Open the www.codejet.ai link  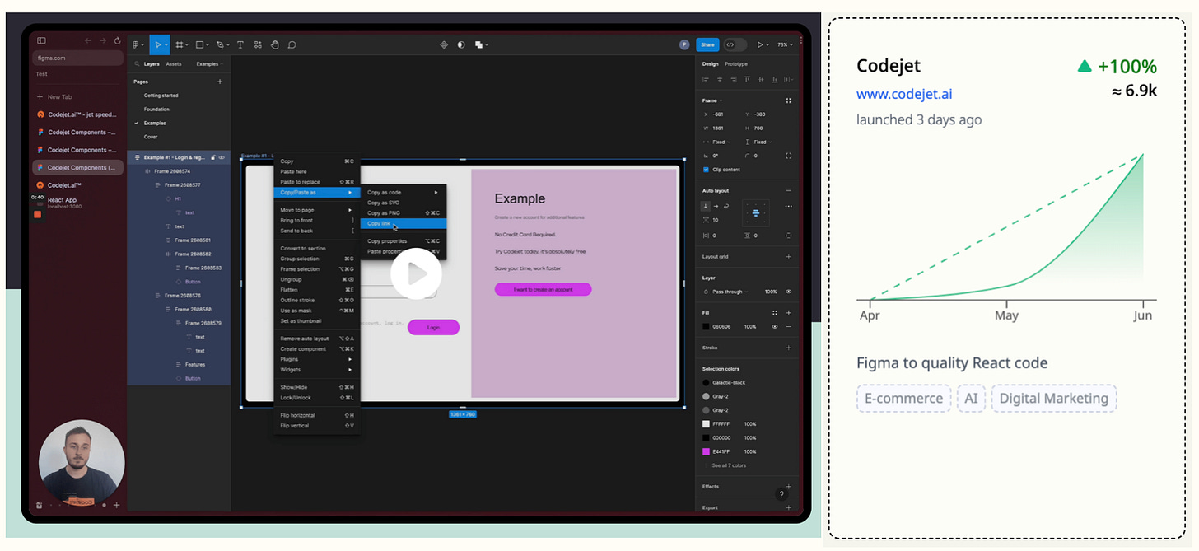[x=904, y=94]
